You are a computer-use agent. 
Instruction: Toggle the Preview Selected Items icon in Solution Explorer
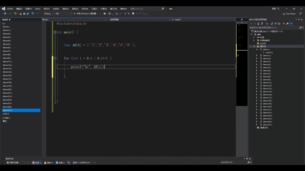click(x=291, y=24)
